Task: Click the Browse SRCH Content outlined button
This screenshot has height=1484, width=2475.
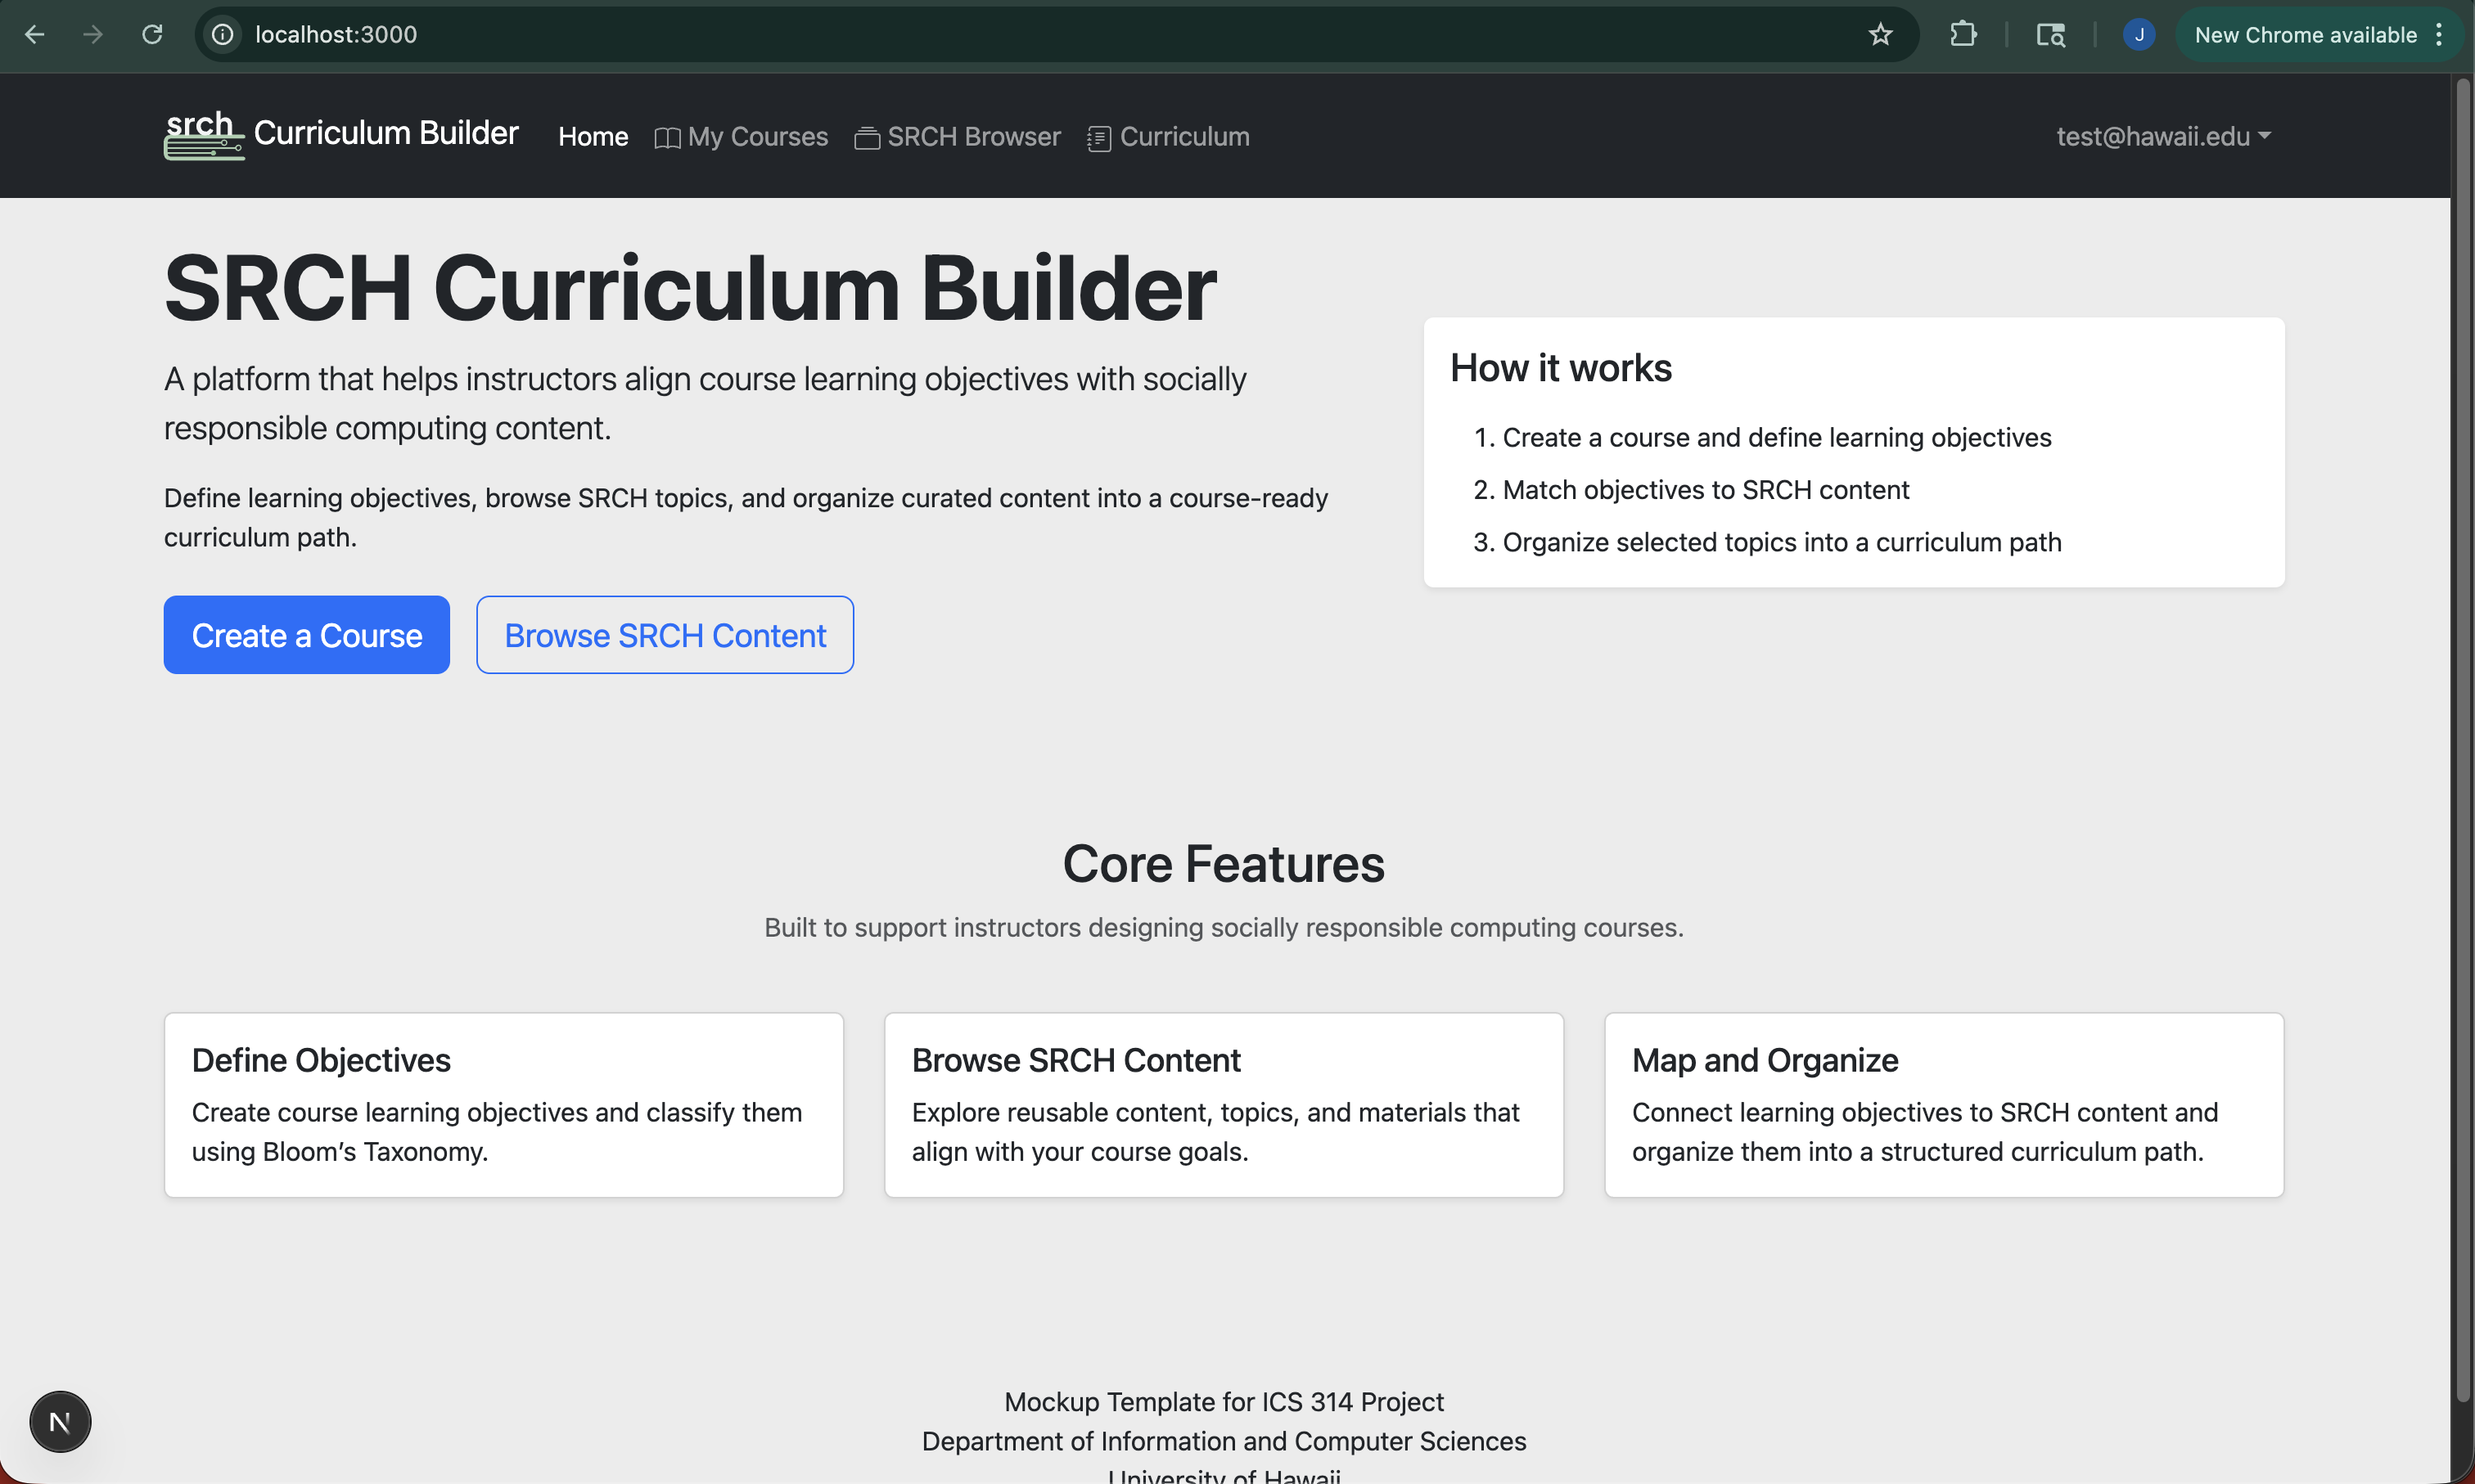Action: tap(665, 635)
